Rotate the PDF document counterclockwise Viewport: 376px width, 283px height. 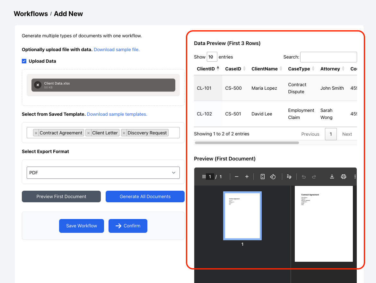[x=273, y=177]
